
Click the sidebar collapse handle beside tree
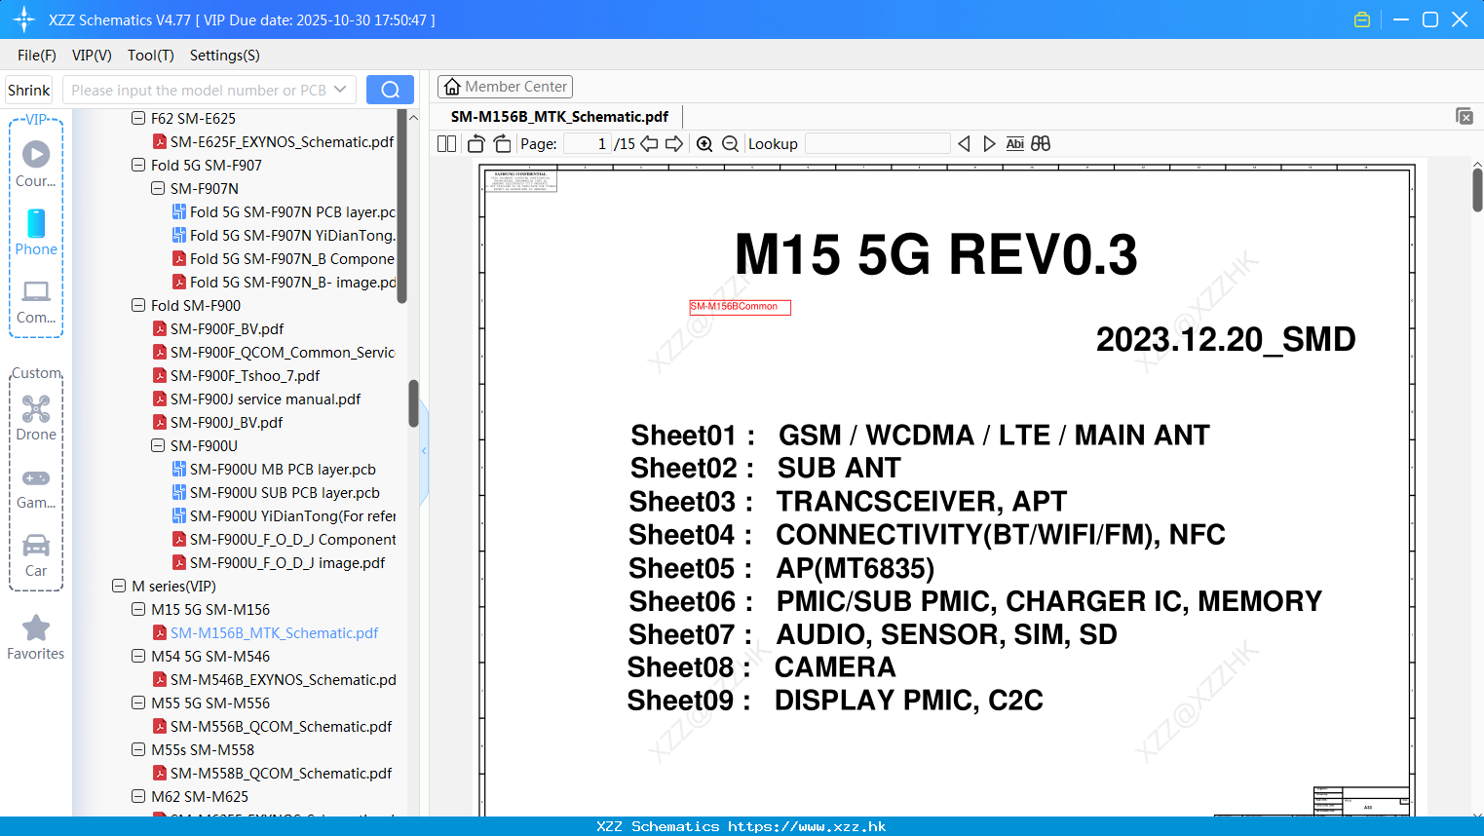pyautogui.click(x=424, y=451)
